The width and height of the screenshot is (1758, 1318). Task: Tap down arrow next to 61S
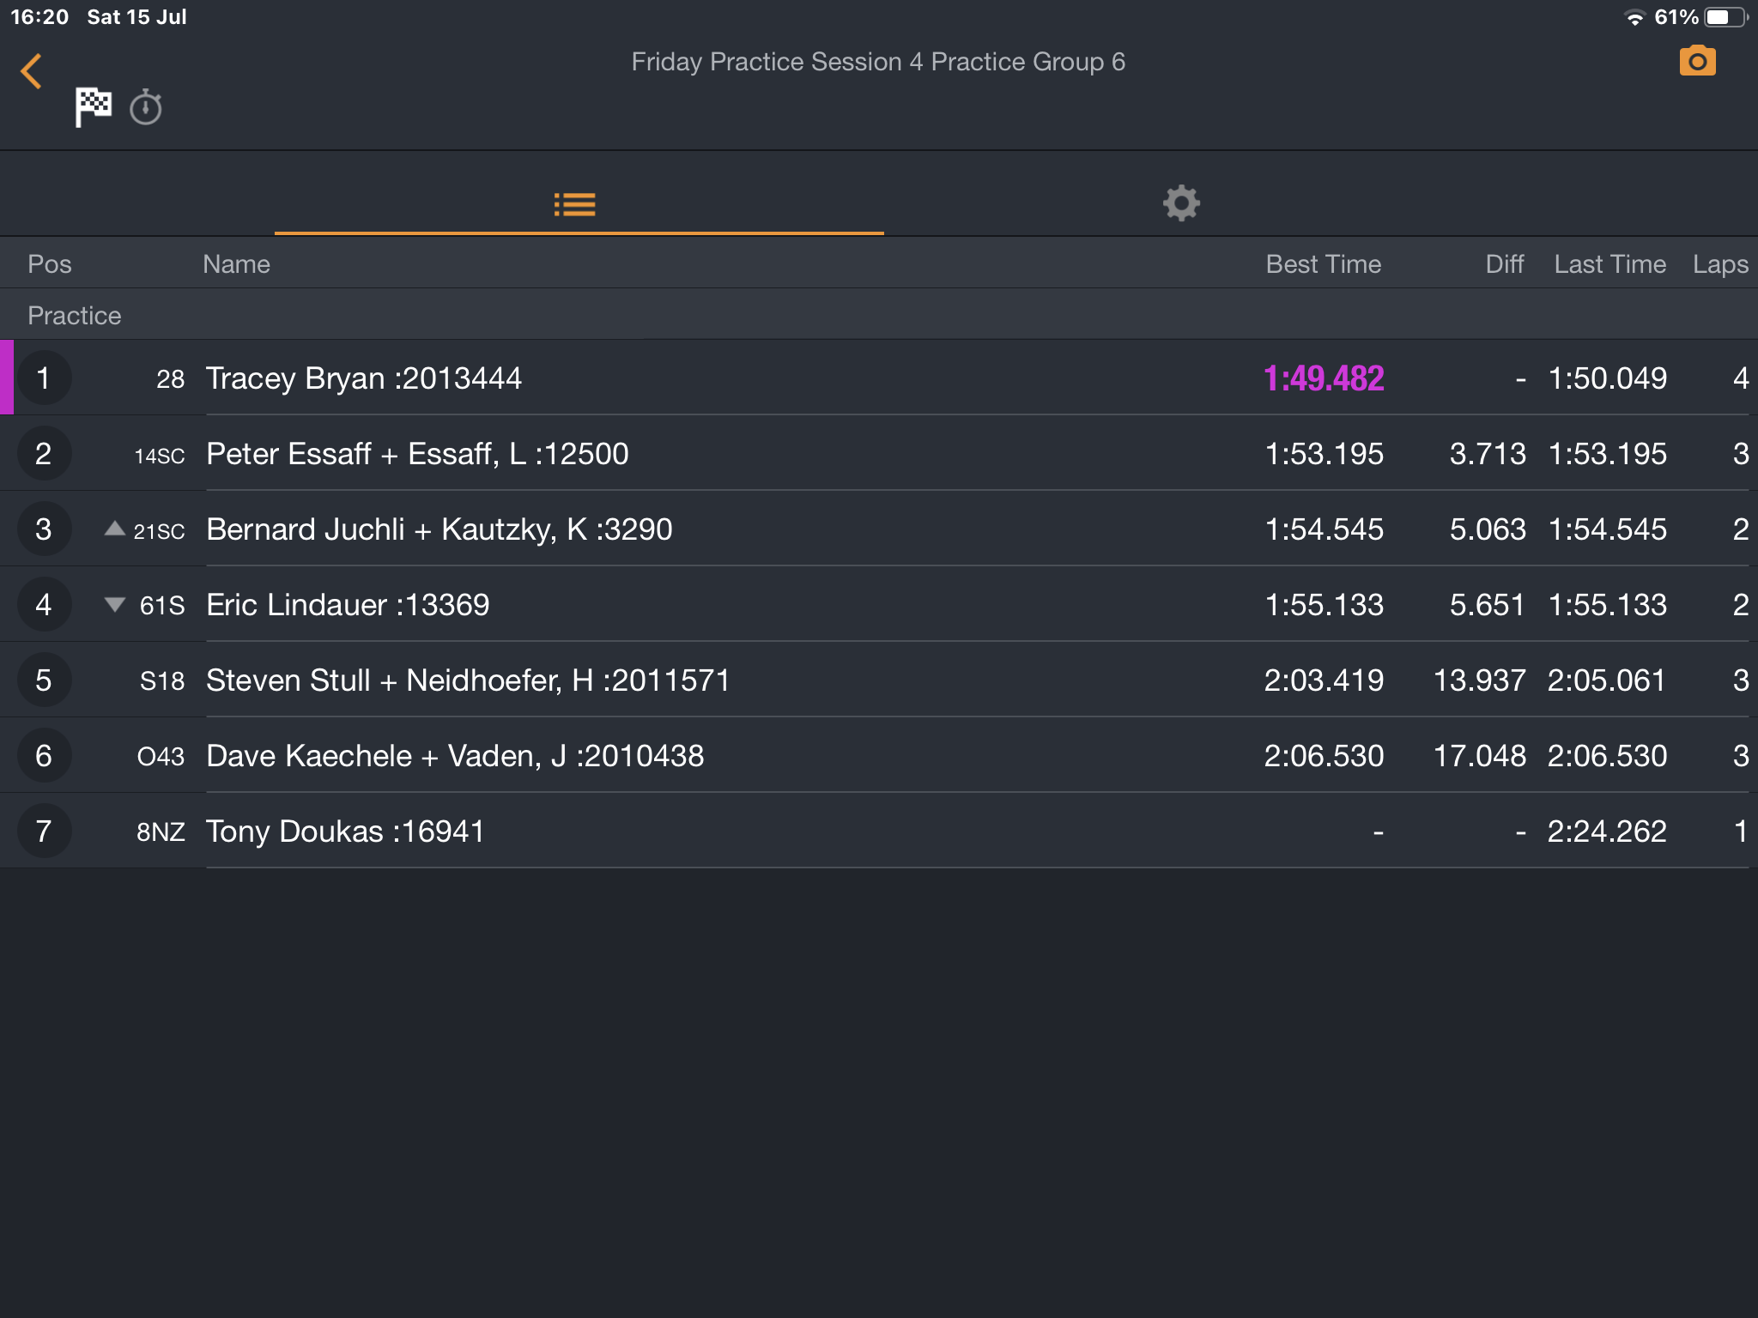(114, 604)
